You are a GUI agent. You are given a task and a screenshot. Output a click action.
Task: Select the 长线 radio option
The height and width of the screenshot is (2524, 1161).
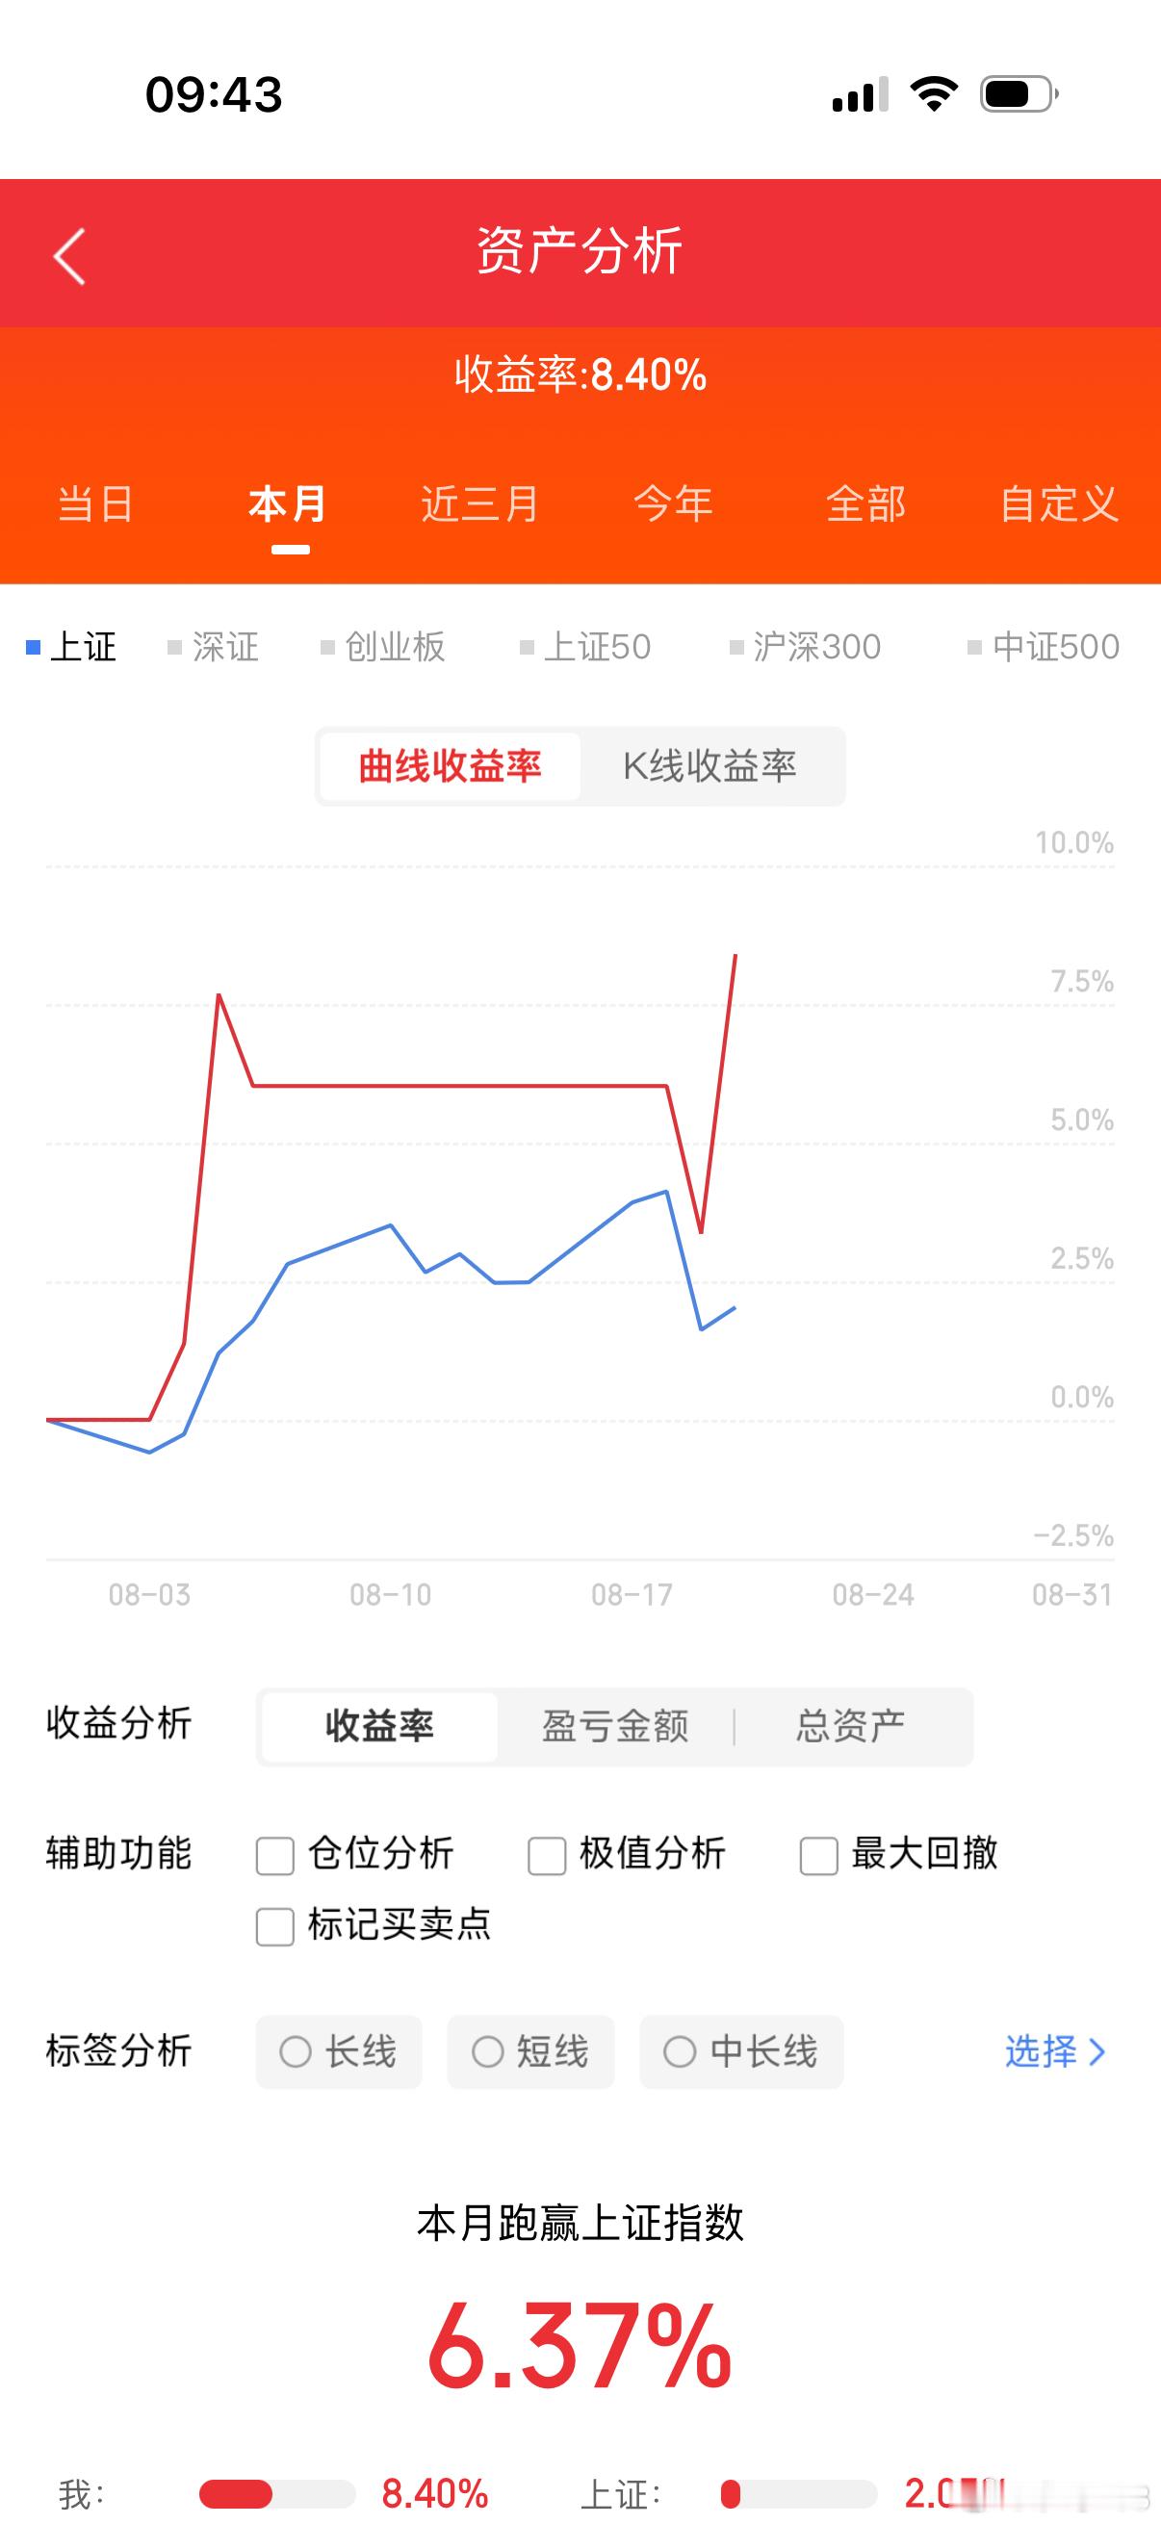[x=339, y=2050]
